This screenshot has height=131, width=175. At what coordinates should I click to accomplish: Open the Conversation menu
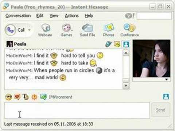pyautogui.click(x=18, y=16)
